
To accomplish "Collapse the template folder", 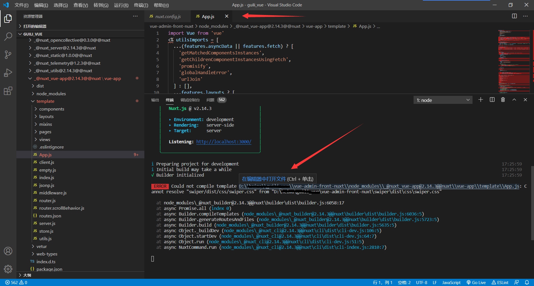I will coord(80,101).
